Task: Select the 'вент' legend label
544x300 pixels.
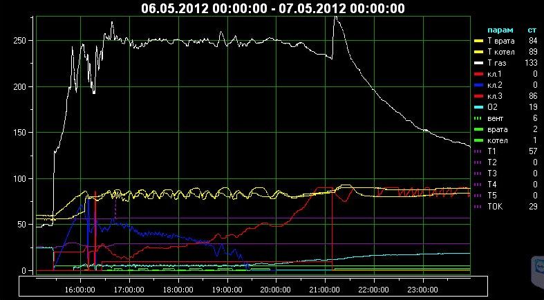Action: point(495,118)
